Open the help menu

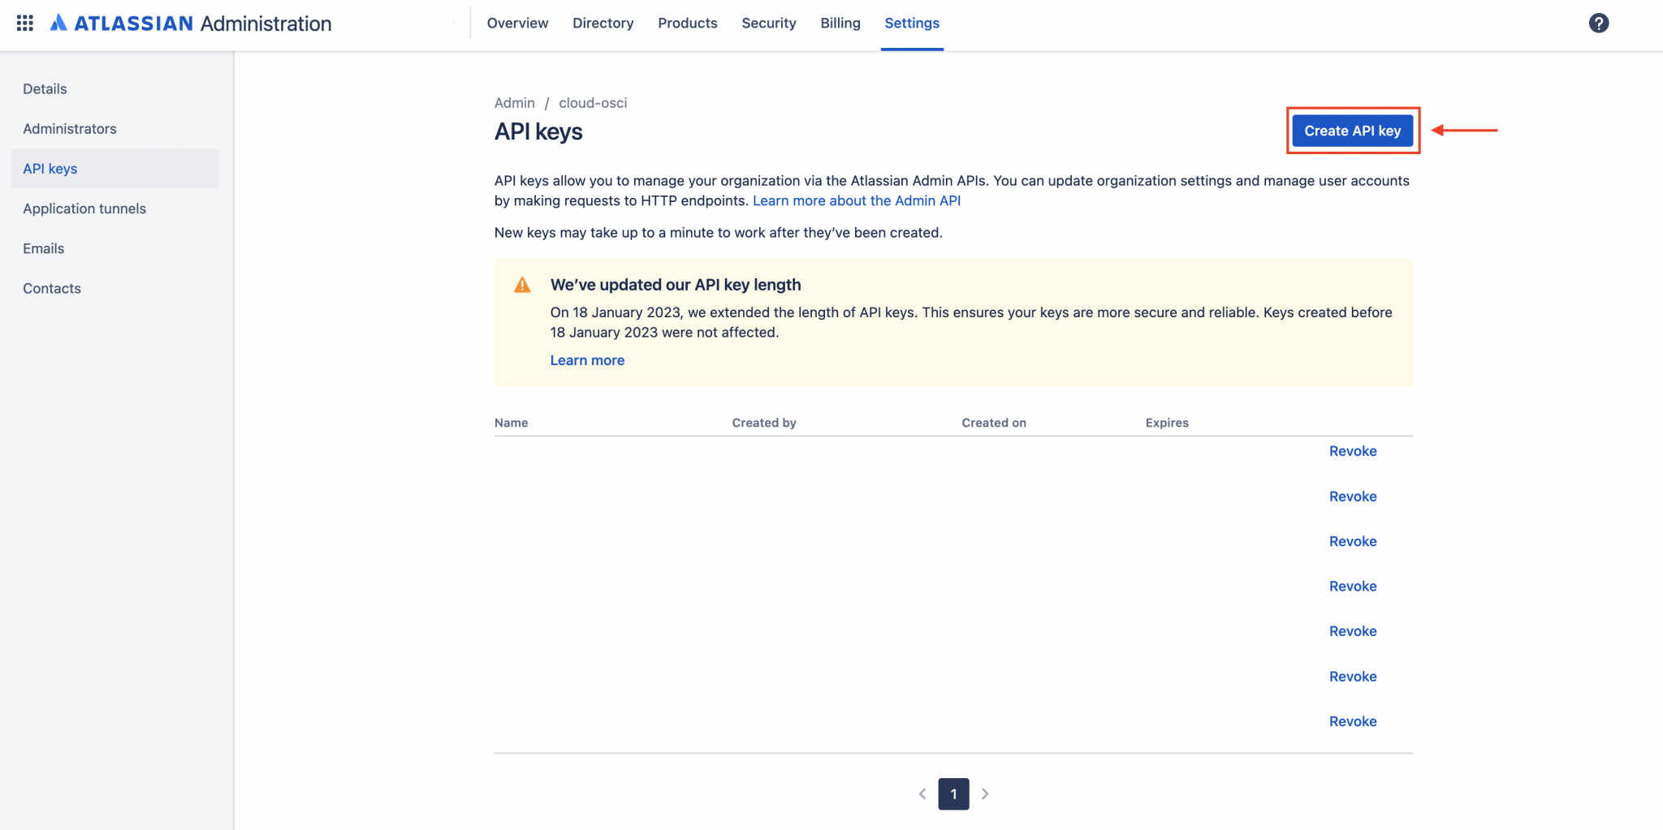1598,23
